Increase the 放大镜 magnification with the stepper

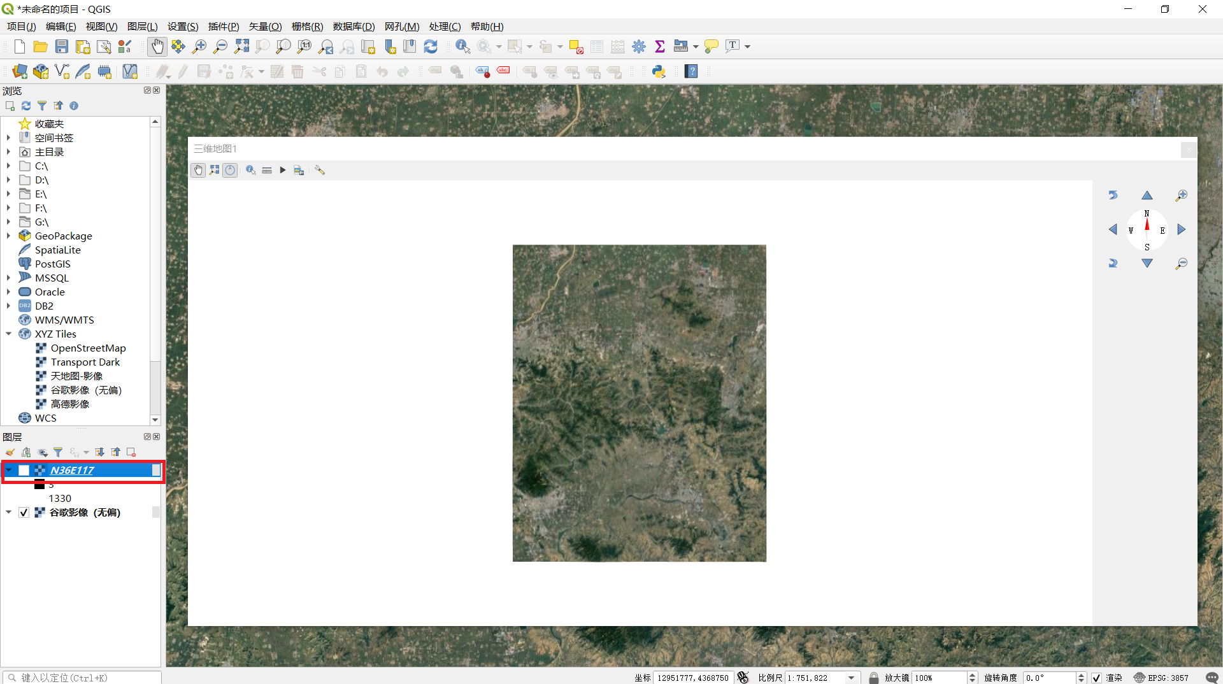(972, 674)
